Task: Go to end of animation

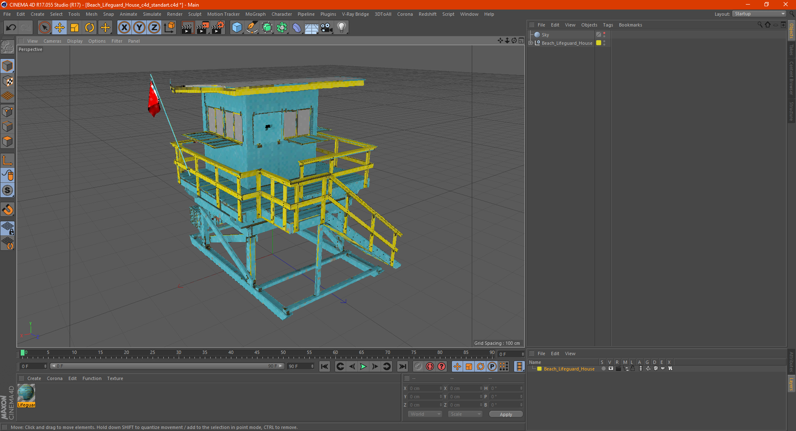Action: [x=402, y=366]
